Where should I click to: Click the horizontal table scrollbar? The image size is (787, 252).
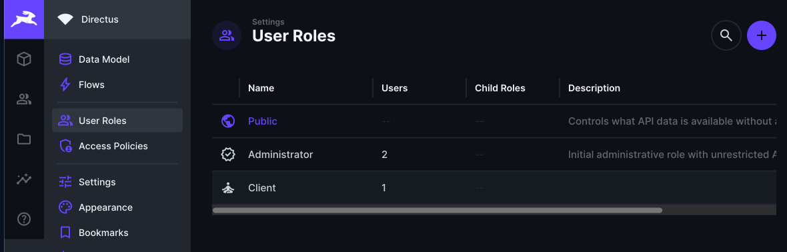[437, 211]
